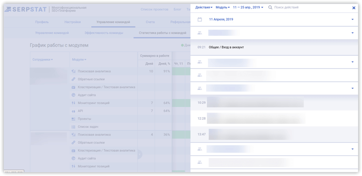Collapse the 11 Апреля, 2019 section
Viewport: 362px width, 176px height.
point(352,19)
